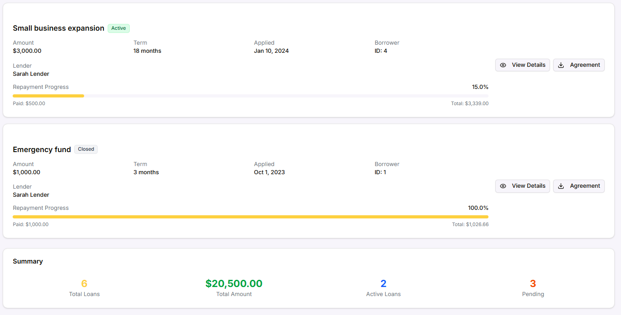
Task: Open View Details for Small business expansion
Action: pos(522,65)
